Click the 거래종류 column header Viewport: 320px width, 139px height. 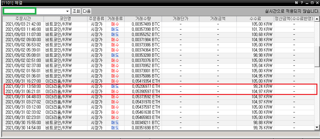tap(115, 19)
